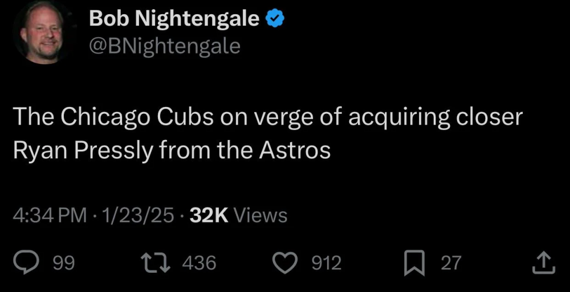Open the share upload-arrow icon
This screenshot has height=292, width=570.
click(543, 262)
